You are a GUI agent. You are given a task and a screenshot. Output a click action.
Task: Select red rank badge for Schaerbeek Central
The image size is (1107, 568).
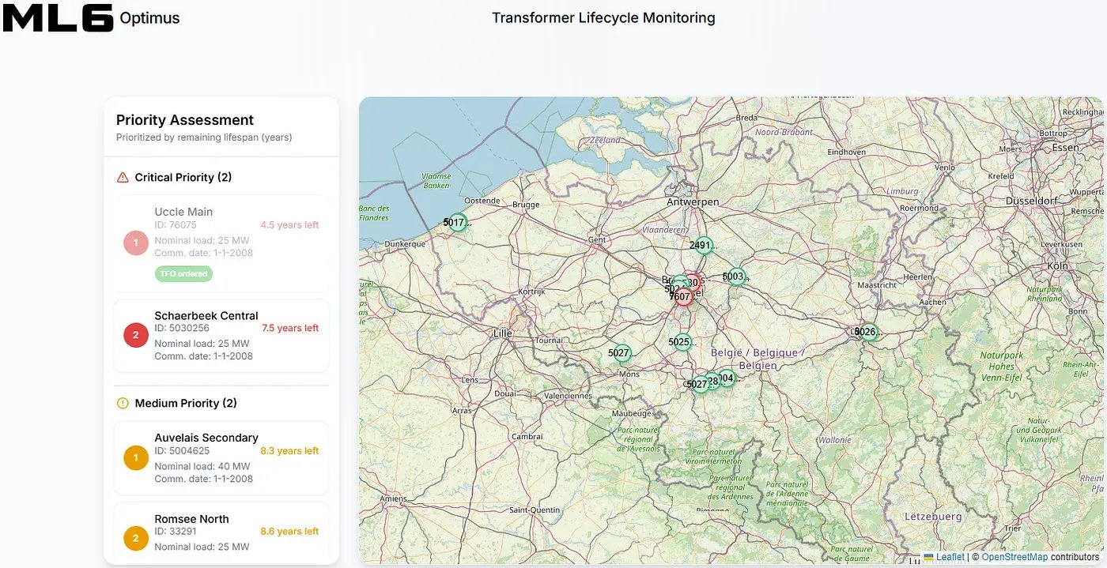pos(135,335)
